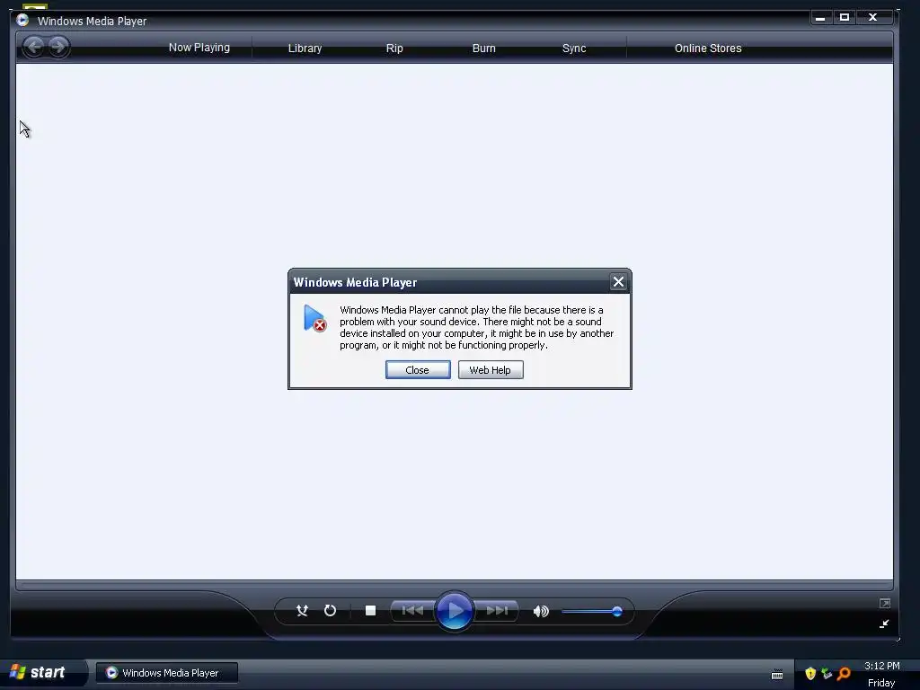Image resolution: width=920 pixels, height=690 pixels.
Task: Minimize the Windows Media Player window
Action: click(820, 18)
